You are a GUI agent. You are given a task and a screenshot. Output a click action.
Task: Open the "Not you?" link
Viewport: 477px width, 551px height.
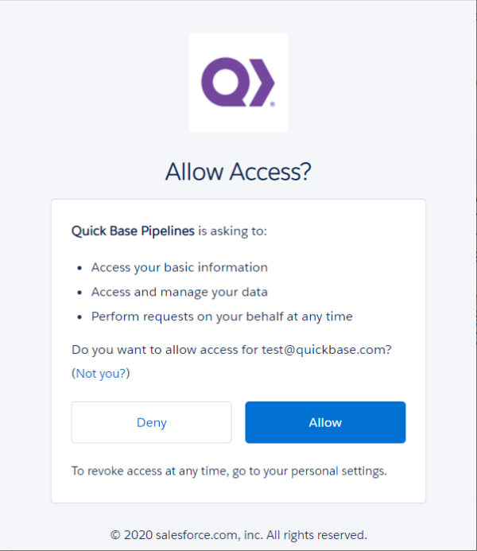pyautogui.click(x=101, y=373)
